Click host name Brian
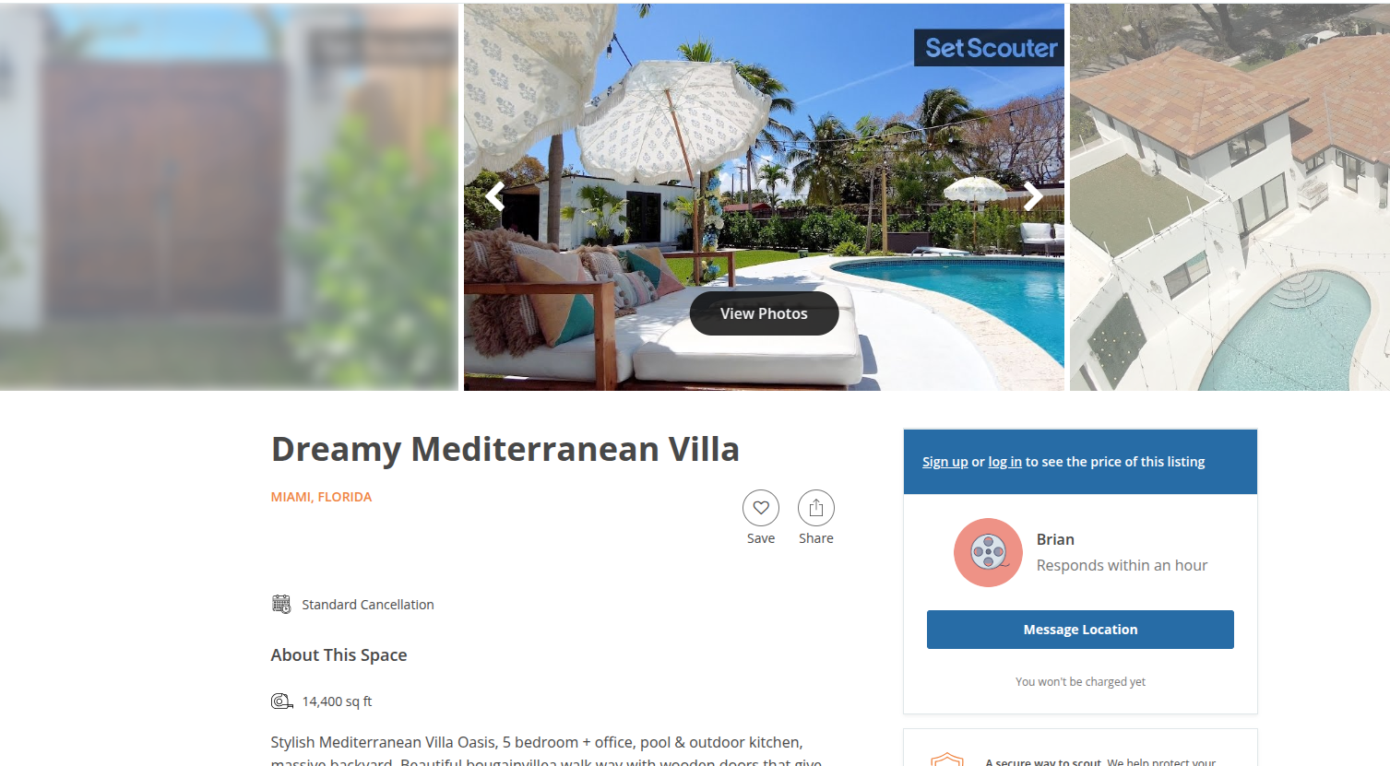 (1055, 539)
